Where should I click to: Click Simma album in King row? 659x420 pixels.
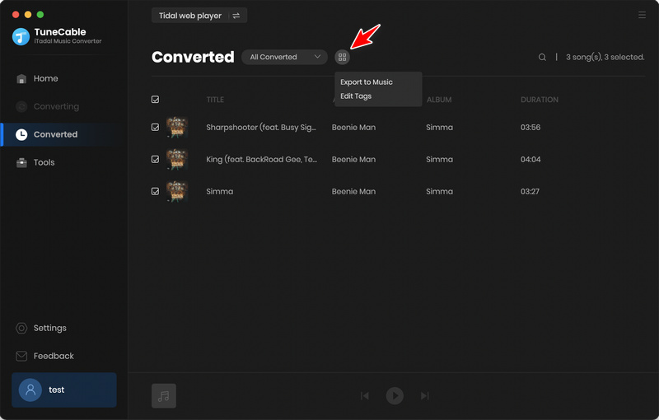tap(440, 159)
